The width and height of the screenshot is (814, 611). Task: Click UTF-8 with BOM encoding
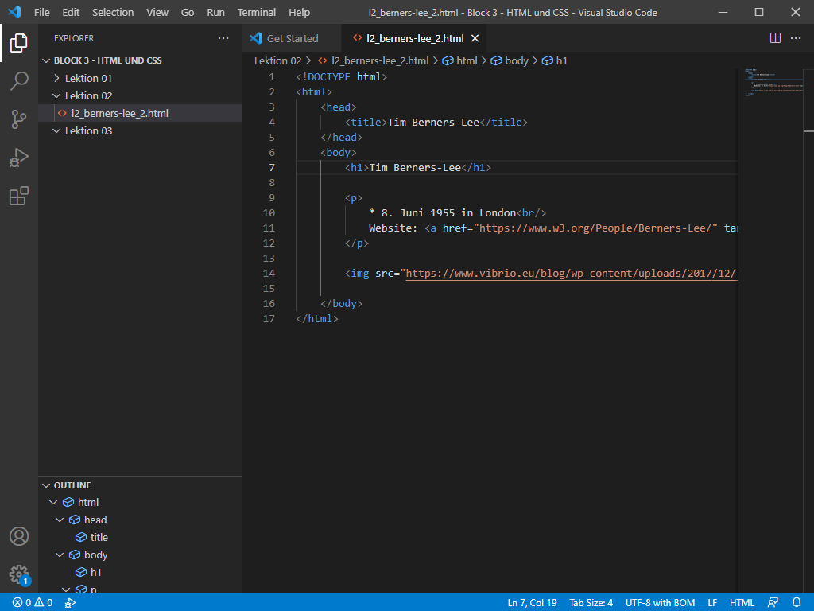coord(660,603)
